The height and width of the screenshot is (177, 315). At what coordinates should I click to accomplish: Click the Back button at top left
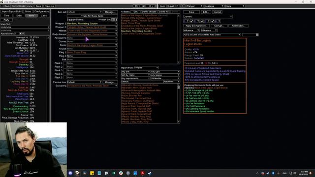tap(5, 6)
